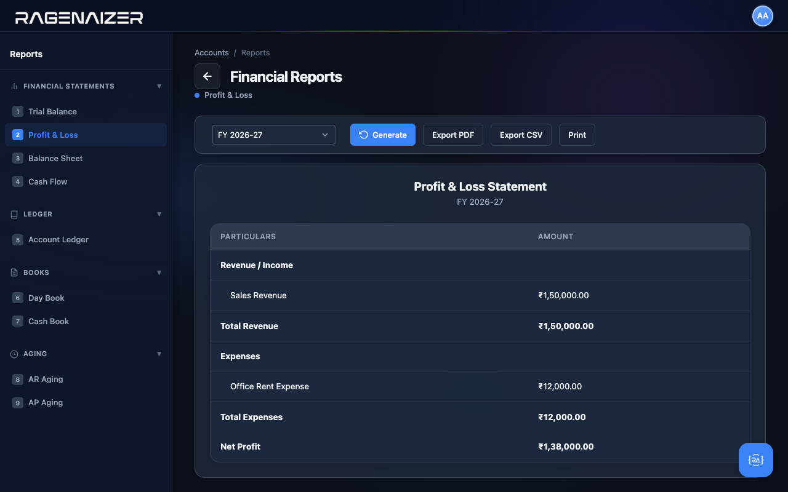Open the AA user avatar menu

(763, 16)
